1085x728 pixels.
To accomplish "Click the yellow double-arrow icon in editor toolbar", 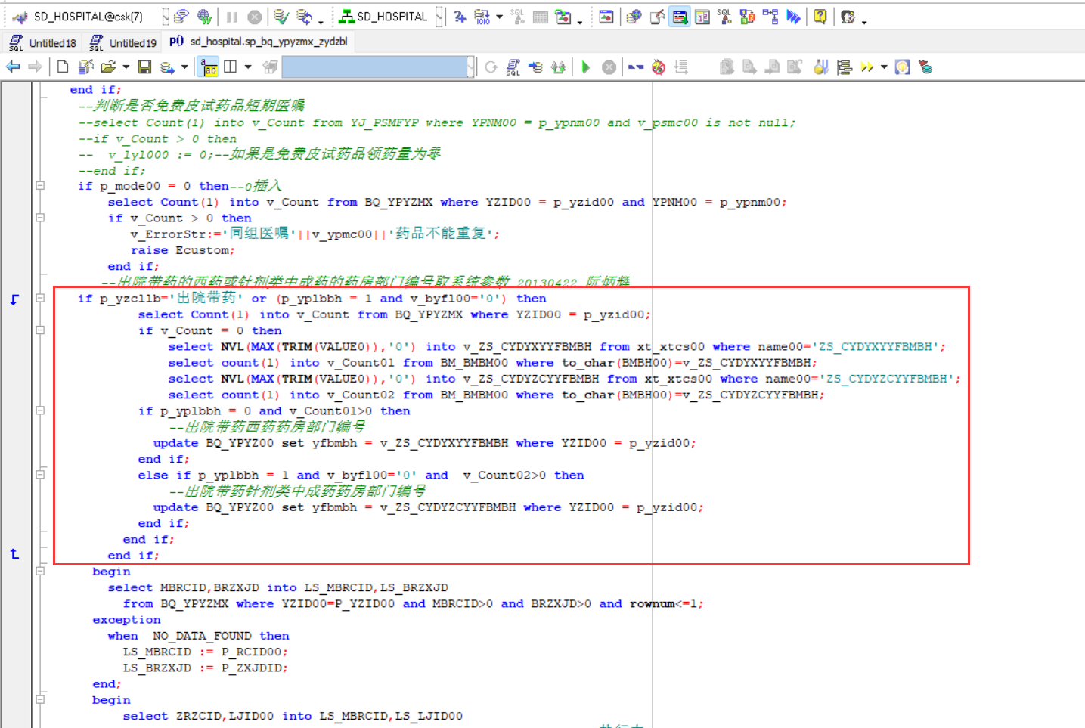I will [x=867, y=67].
